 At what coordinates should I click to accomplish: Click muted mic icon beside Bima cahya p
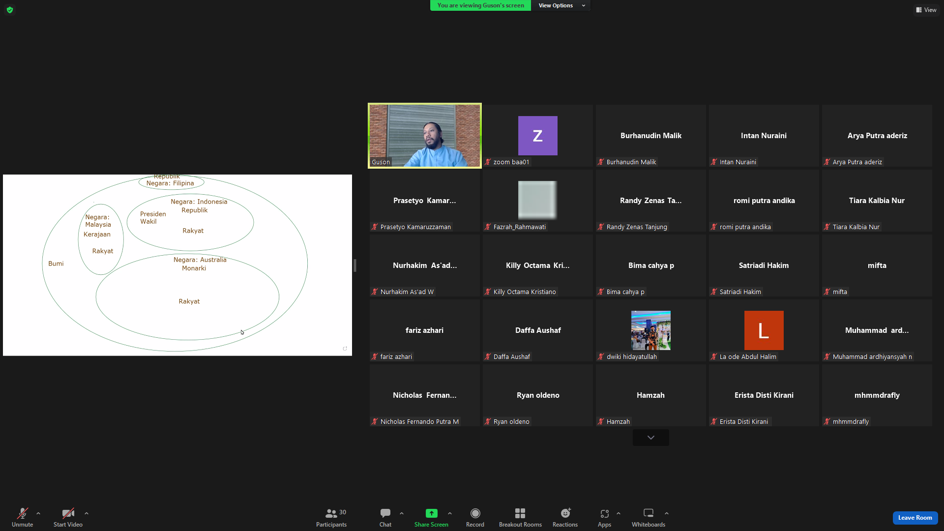(601, 292)
